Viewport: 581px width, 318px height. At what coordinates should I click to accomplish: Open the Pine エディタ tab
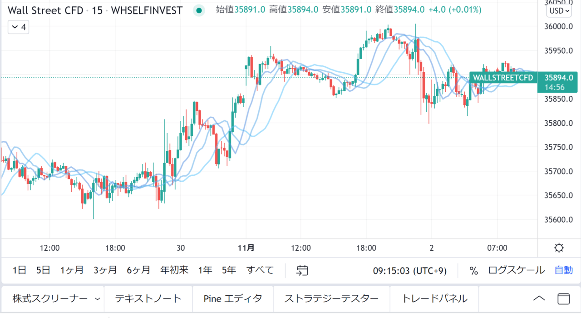tap(233, 298)
